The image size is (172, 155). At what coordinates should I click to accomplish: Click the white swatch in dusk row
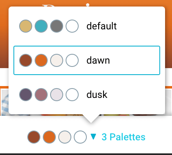click(72, 95)
